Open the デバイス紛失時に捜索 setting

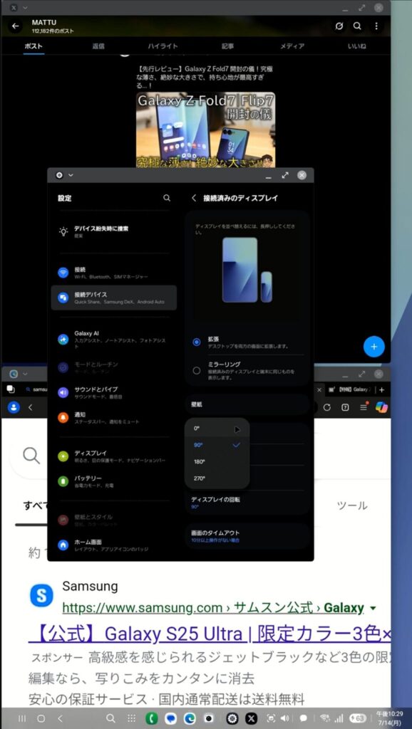tap(113, 231)
